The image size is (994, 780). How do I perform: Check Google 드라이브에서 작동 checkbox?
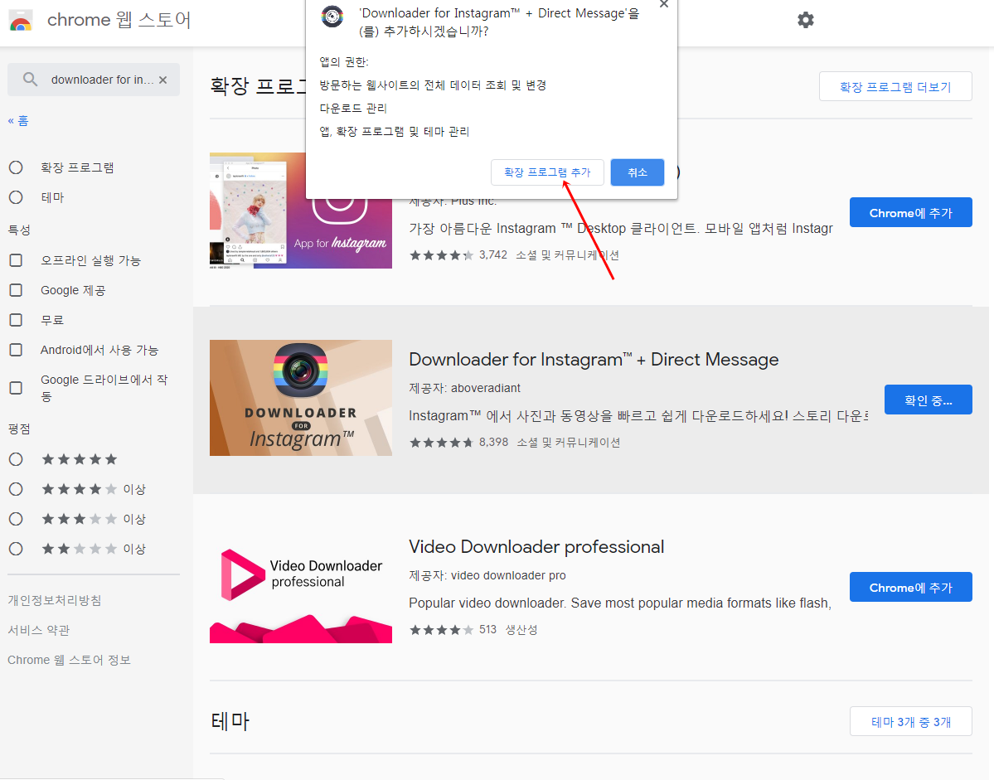pos(16,388)
